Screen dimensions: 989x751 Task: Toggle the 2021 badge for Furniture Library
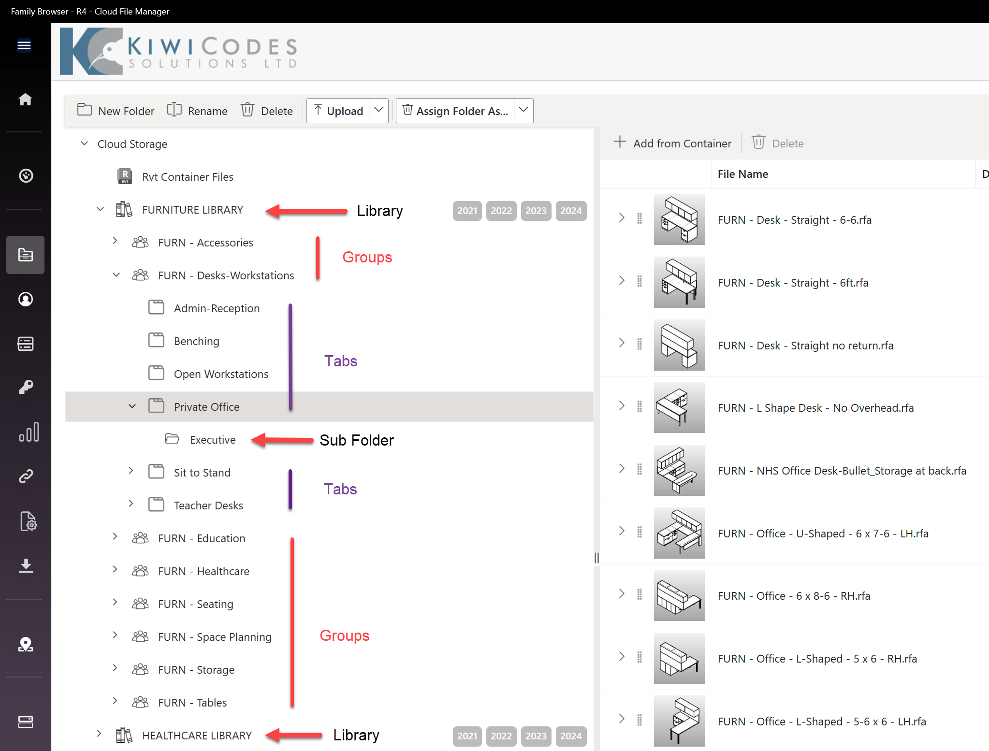(x=467, y=211)
